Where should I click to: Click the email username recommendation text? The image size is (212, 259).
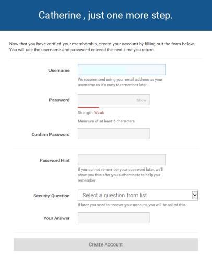pyautogui.click(x=120, y=82)
